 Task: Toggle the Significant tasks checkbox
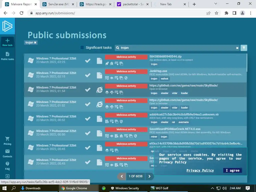[82, 47]
